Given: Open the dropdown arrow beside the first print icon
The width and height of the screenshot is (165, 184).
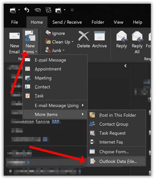Looking at the screenshot, I should 19,10.
